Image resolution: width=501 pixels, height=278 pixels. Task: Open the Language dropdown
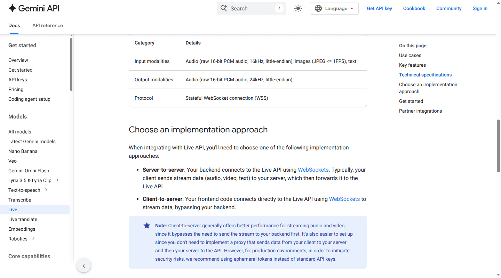point(334,8)
